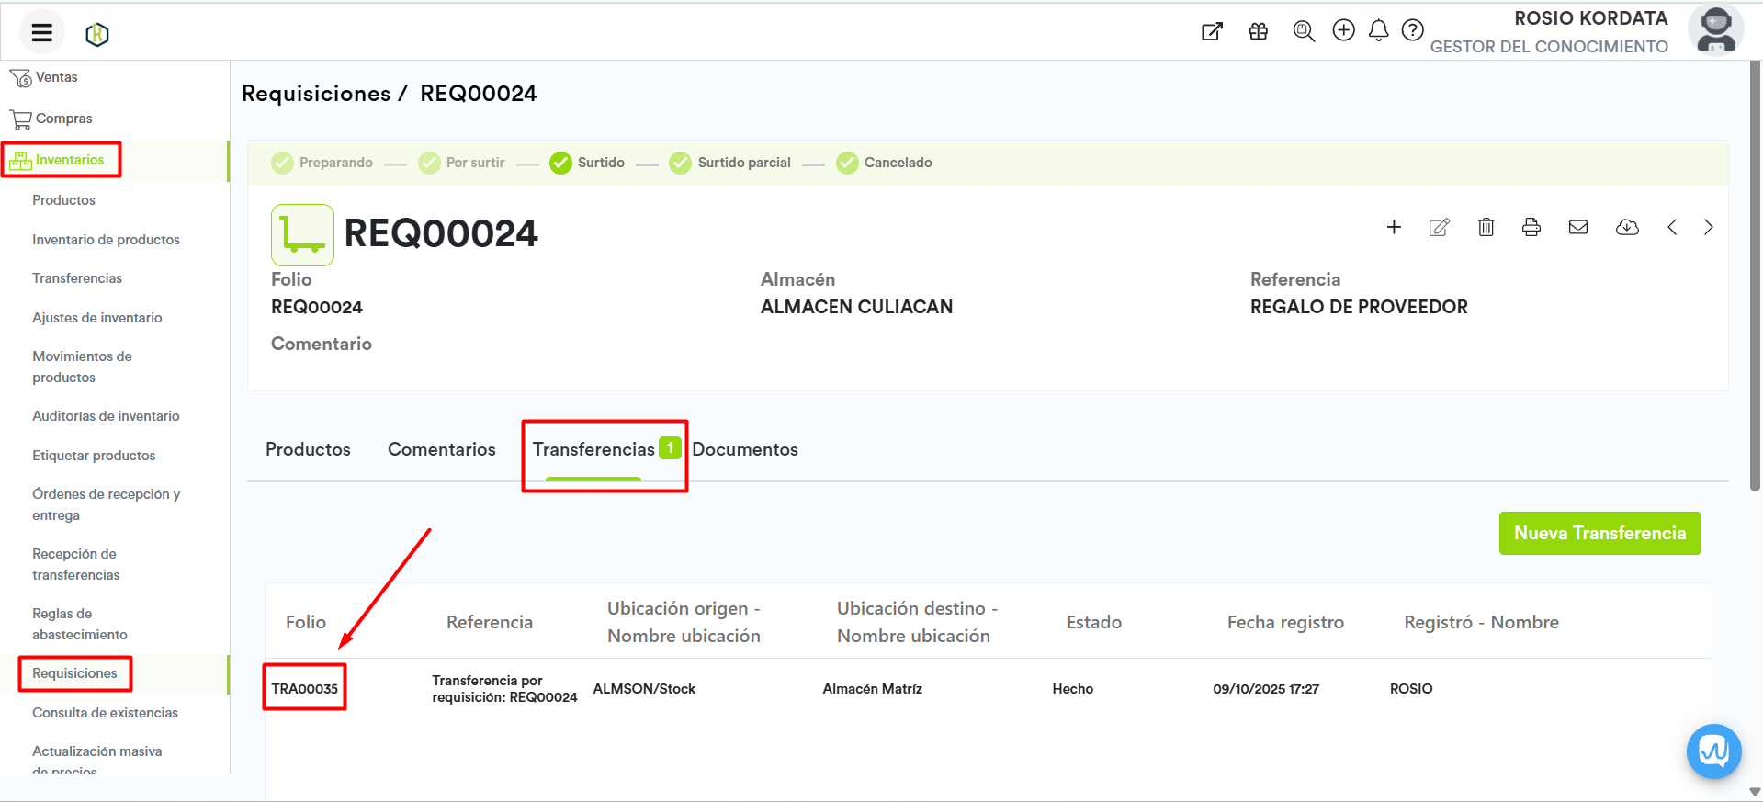Open the hamburger main menu
The height and width of the screenshot is (802, 1763).
41,33
